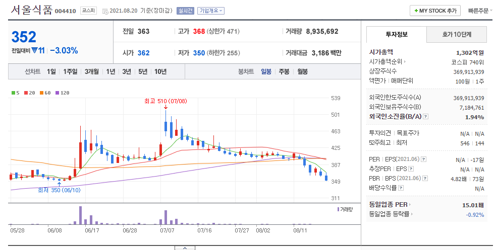The height and width of the screenshot is (250, 496).
Task: Click the change rate -3.03%
Action: coord(64,50)
